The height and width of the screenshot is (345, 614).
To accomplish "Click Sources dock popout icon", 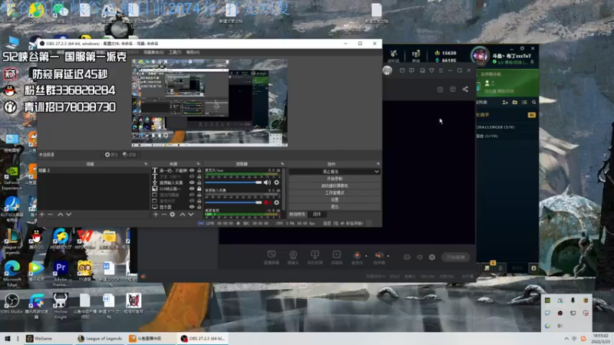I will click(198, 164).
